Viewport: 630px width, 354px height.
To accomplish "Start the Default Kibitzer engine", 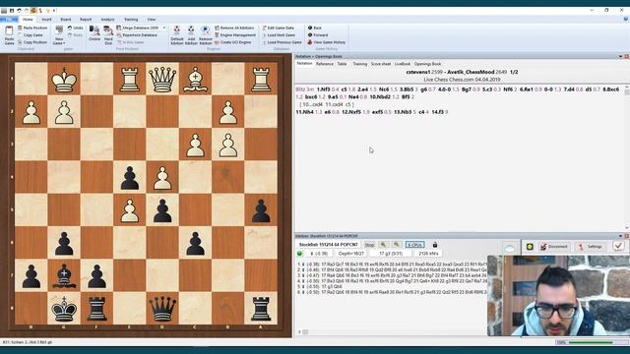I will [177, 35].
